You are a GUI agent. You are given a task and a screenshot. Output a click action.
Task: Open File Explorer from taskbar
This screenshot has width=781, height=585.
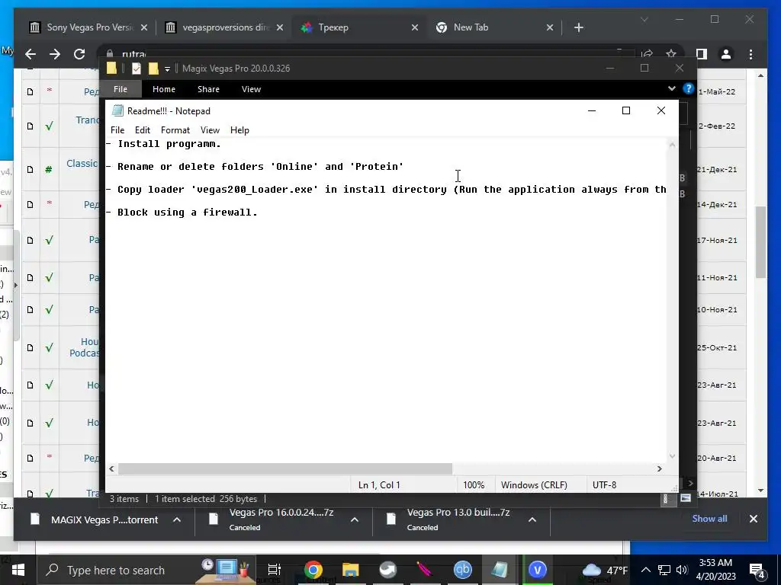coord(350,570)
